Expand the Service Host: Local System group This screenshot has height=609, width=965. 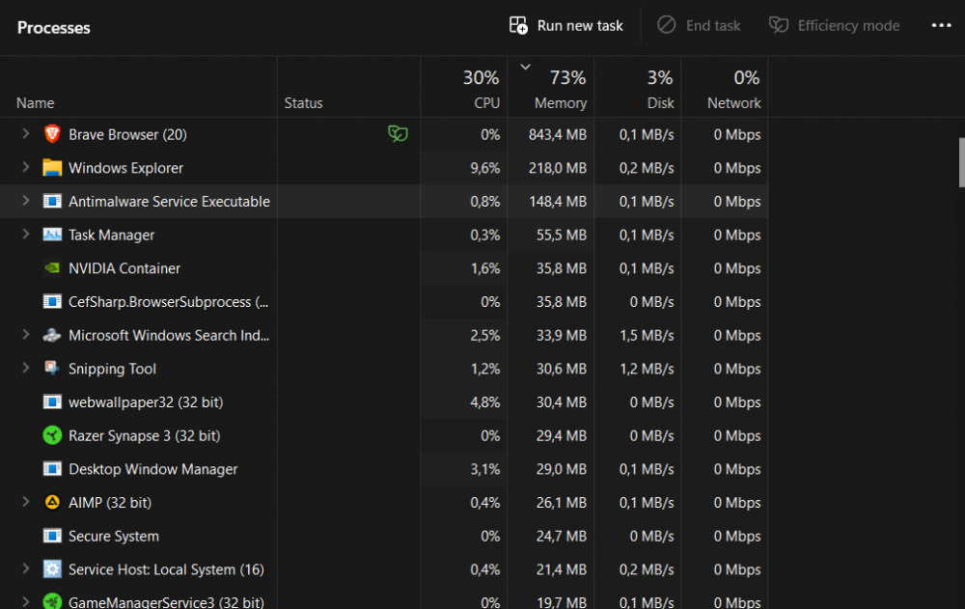pyautogui.click(x=25, y=568)
